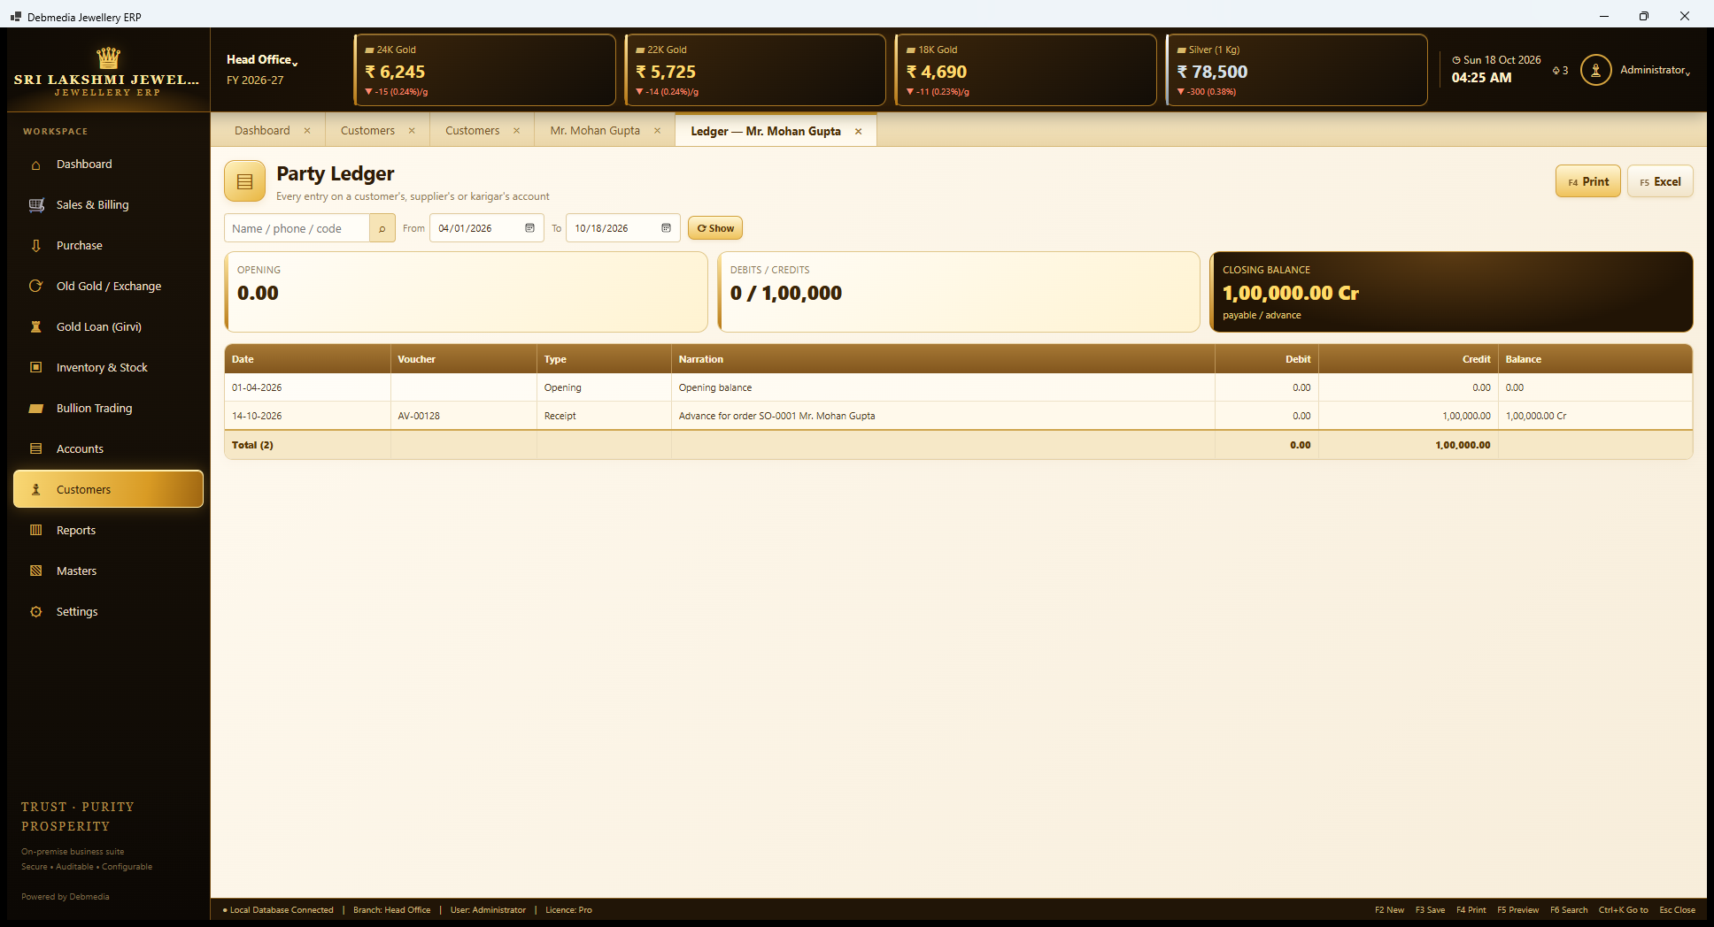Click voucher AV-00128 in ledger
This screenshot has height=927, width=1714.
click(419, 416)
